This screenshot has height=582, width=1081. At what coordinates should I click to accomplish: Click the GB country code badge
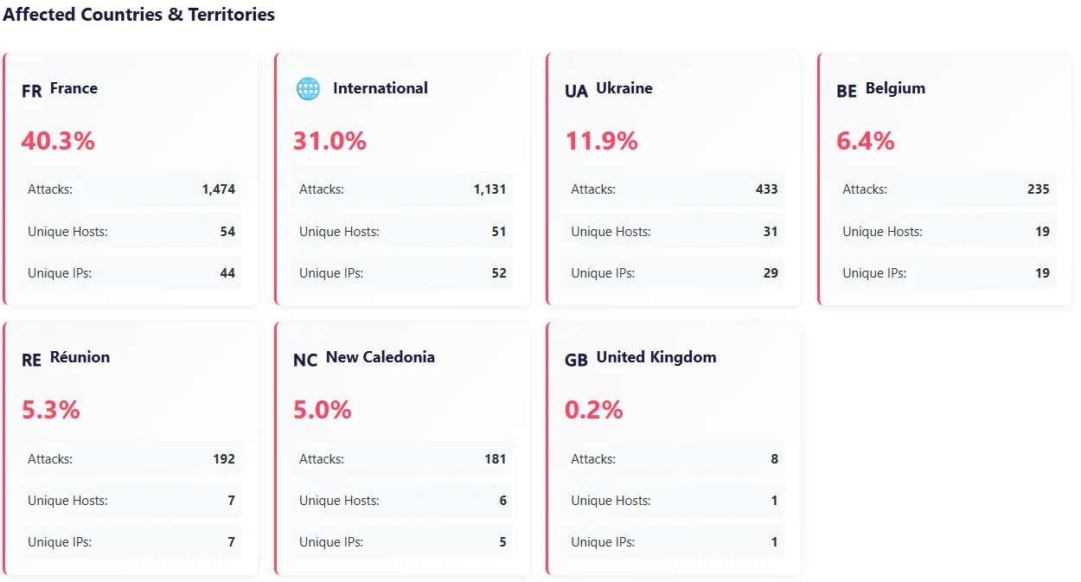pyautogui.click(x=576, y=360)
